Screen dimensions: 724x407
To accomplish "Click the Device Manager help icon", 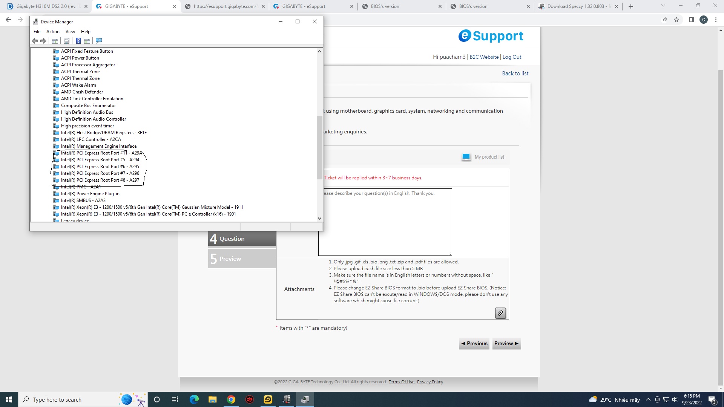I will [78, 41].
